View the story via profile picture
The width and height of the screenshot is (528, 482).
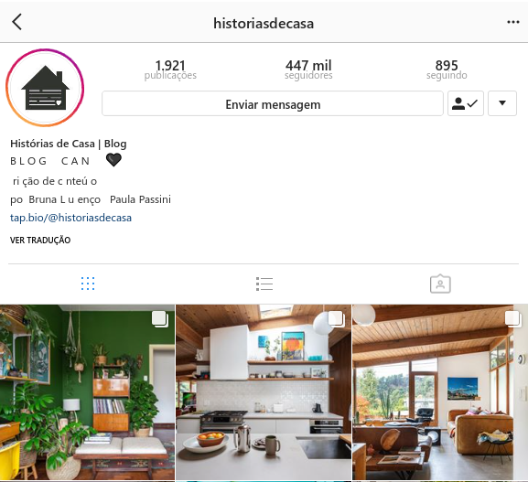pyautogui.click(x=45, y=88)
